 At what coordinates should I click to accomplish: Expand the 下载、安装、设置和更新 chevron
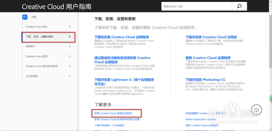(x=70, y=37)
